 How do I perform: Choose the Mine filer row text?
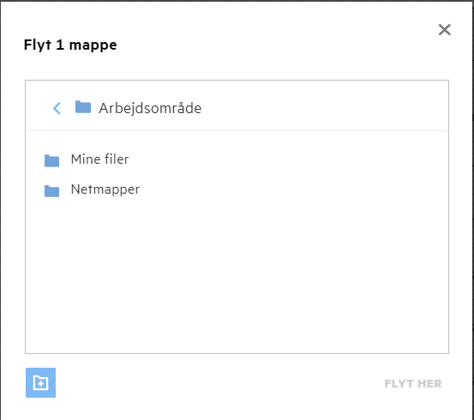tap(99, 159)
